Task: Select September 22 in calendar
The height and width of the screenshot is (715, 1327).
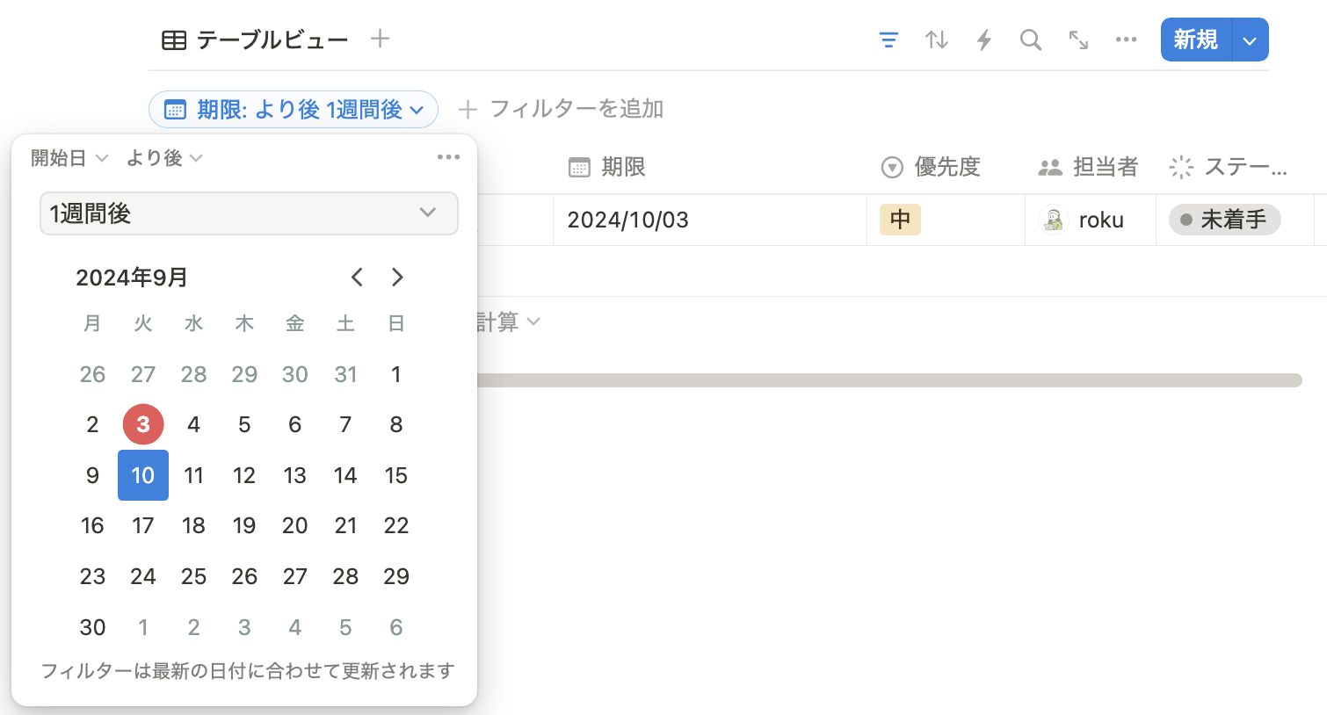Action: (x=396, y=525)
